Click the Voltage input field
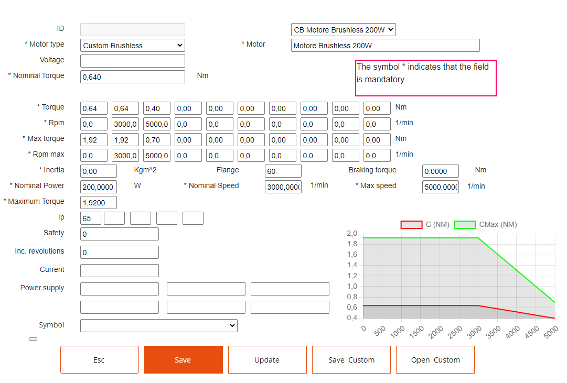Image resolution: width=567 pixels, height=383 pixels. 132,61
